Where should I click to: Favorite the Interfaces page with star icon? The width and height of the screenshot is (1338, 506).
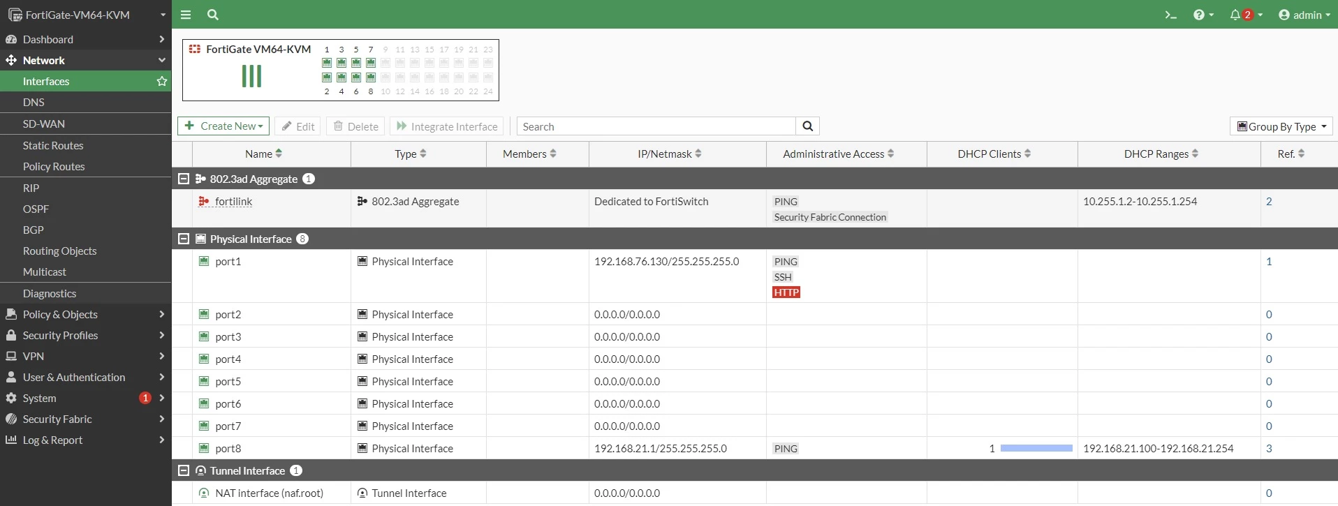point(162,81)
